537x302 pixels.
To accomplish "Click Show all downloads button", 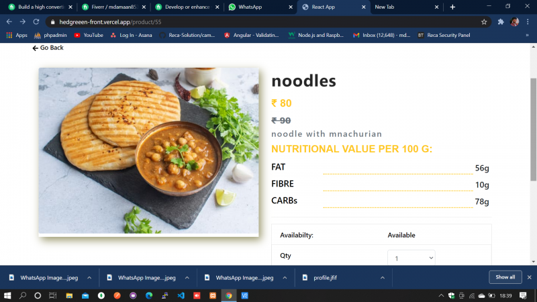I will coord(505,277).
